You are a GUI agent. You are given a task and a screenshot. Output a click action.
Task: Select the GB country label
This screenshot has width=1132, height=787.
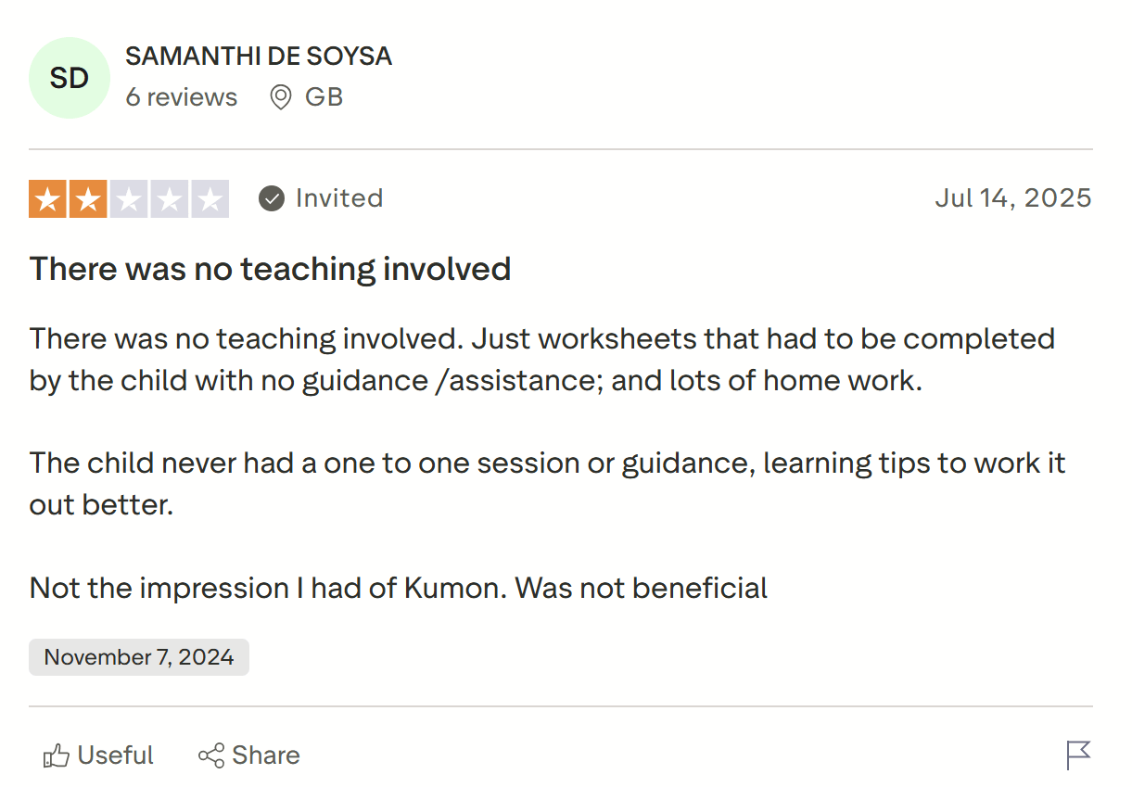pos(324,96)
